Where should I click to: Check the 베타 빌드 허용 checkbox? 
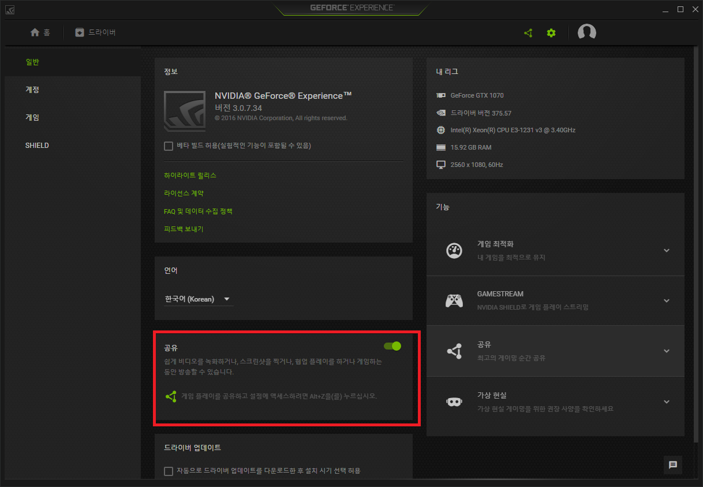pos(169,146)
